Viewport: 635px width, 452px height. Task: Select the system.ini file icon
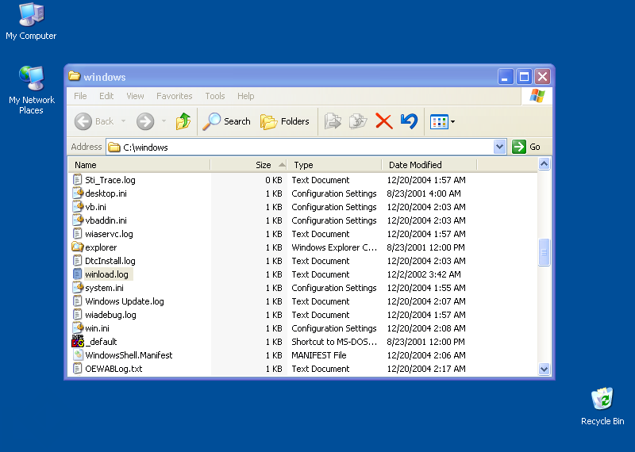tap(77, 287)
